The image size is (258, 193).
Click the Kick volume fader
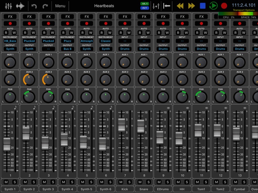tap(121, 125)
